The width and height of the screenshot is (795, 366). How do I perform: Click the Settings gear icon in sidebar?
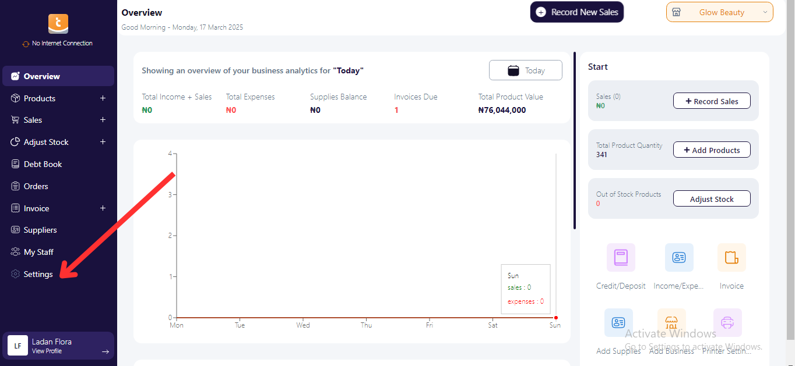(x=16, y=274)
